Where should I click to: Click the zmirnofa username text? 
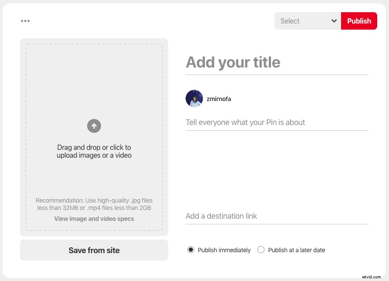(x=219, y=98)
